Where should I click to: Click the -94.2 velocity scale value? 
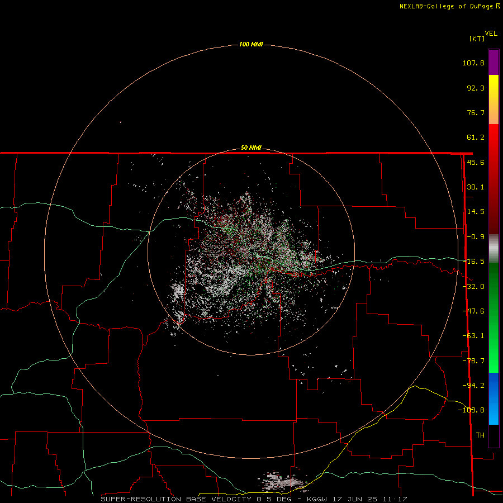473,385
